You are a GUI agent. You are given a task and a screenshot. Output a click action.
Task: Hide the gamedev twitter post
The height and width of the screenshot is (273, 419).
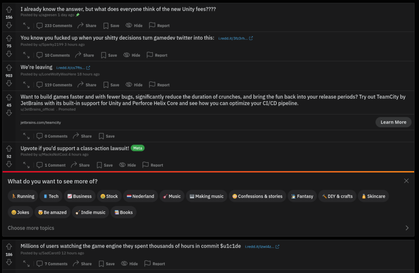click(x=132, y=55)
